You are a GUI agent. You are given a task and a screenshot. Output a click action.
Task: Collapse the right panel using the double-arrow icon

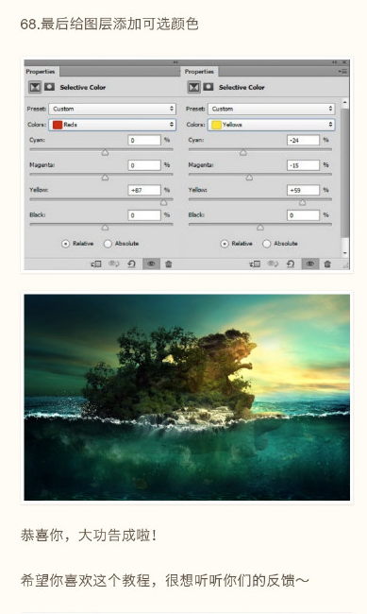point(335,62)
